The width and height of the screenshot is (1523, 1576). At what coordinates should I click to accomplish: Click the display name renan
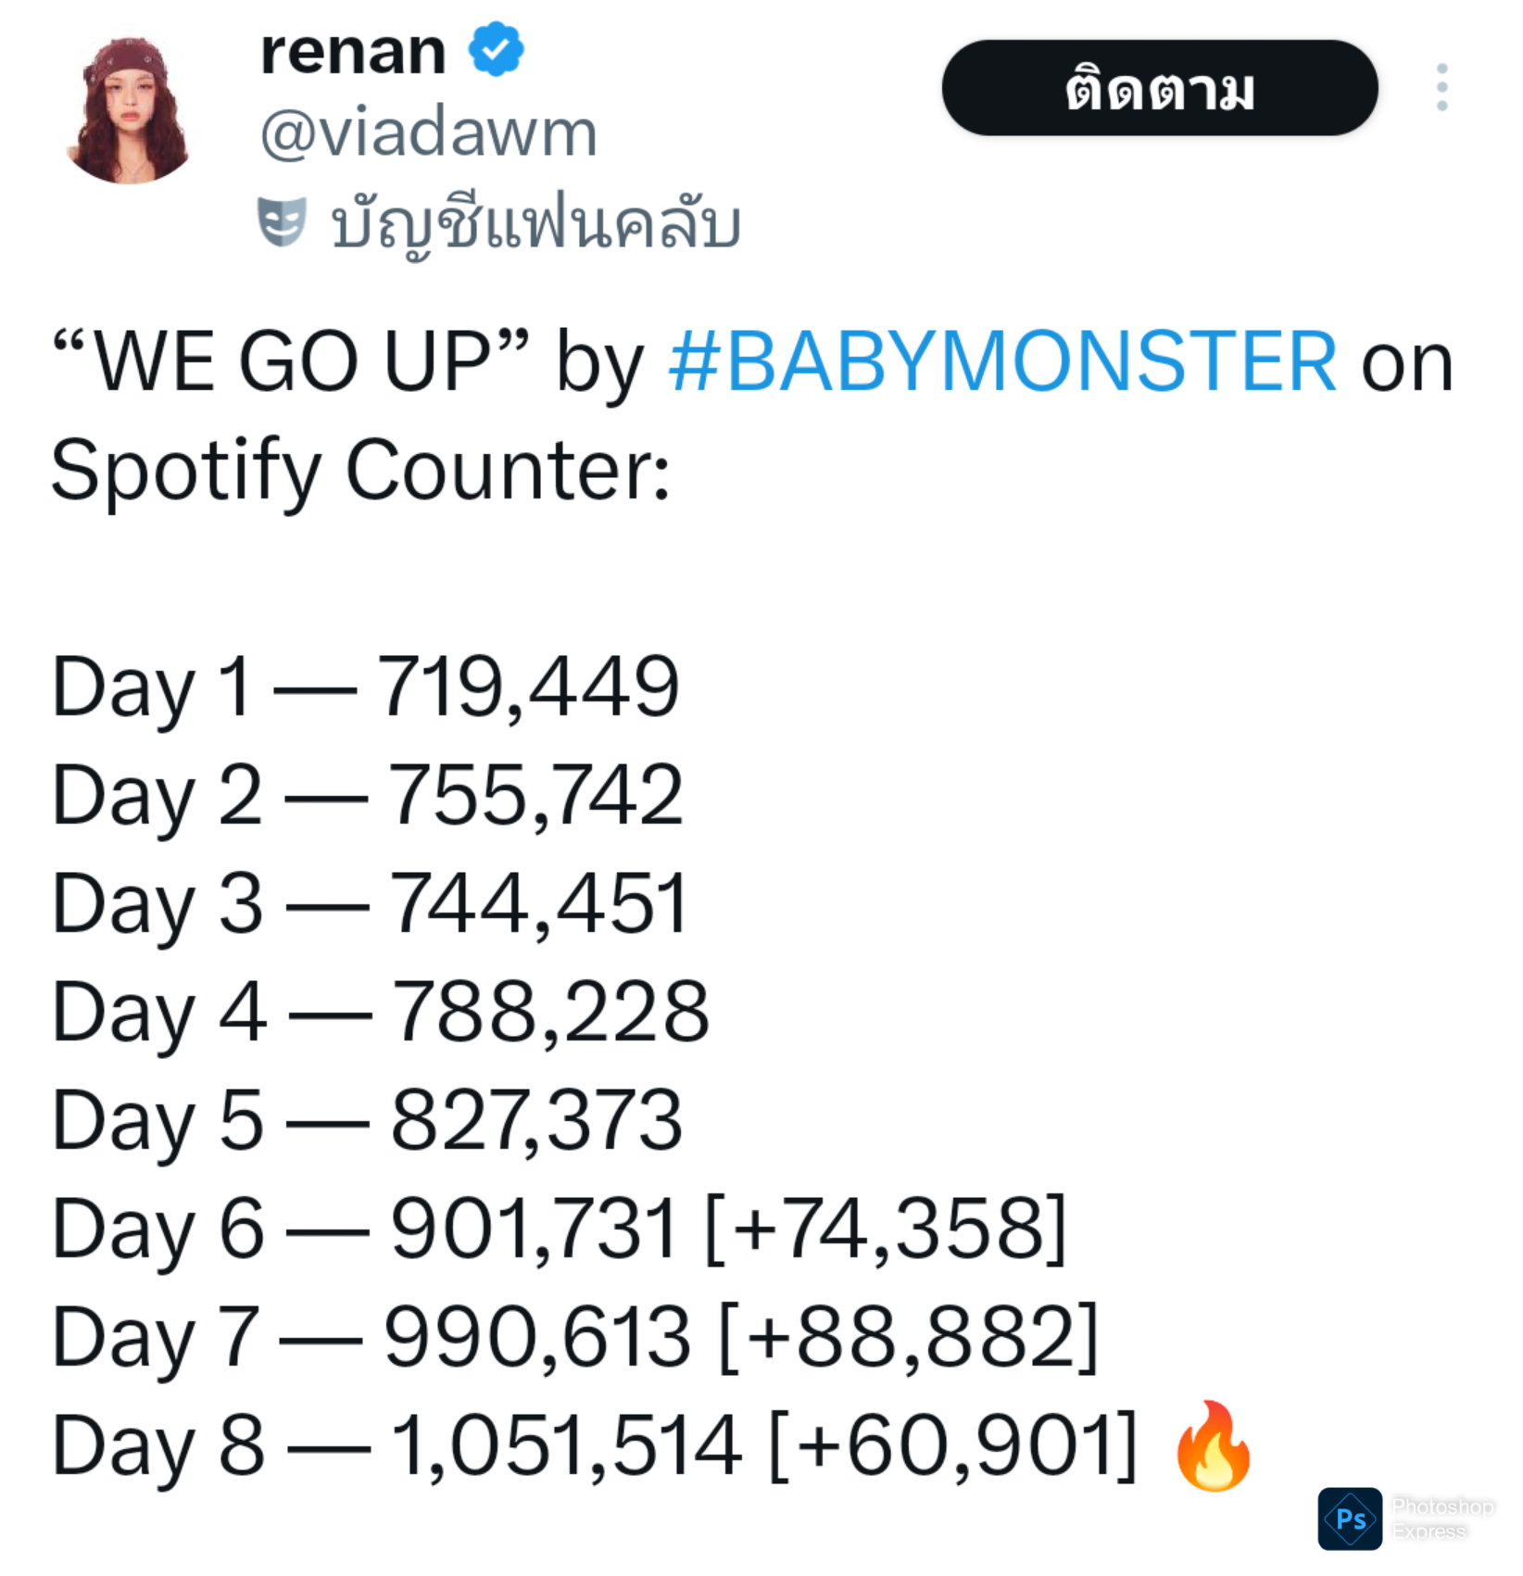click(354, 52)
